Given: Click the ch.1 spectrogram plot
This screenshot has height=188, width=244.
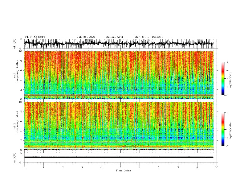Looking at the screenshot, I should pyautogui.click(x=119, y=75).
